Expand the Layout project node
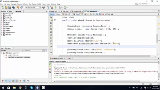 tap(1, 22)
